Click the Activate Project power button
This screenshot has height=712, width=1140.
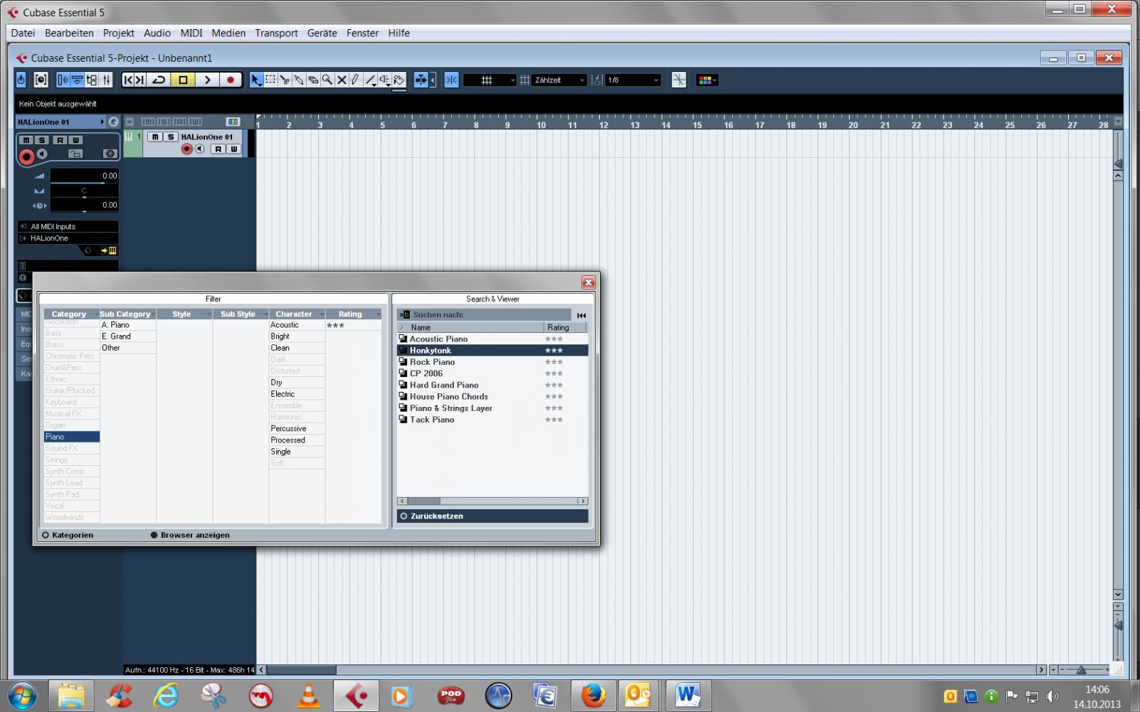coord(21,80)
